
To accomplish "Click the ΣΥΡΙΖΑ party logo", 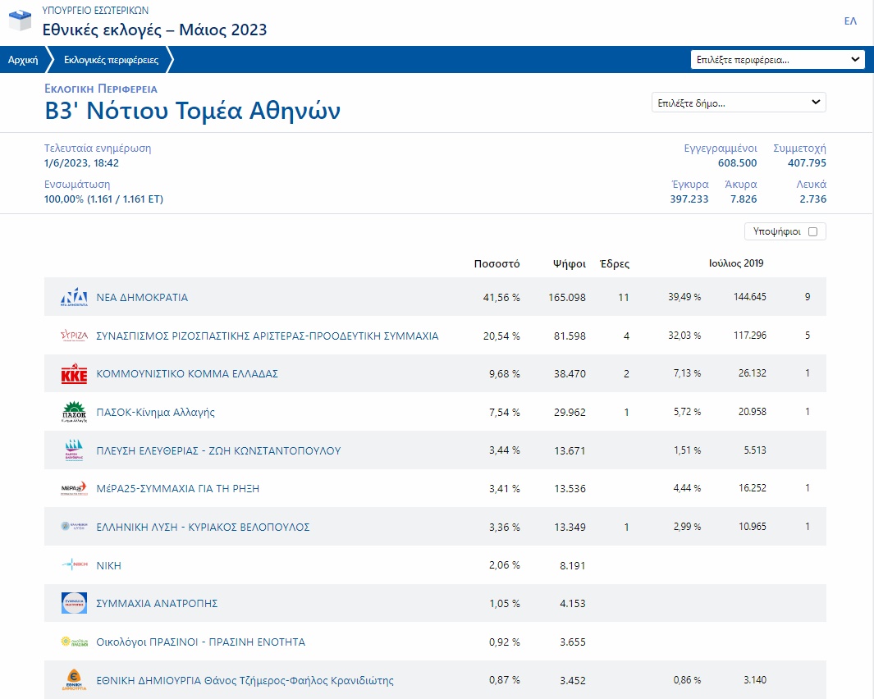I will pos(74,336).
